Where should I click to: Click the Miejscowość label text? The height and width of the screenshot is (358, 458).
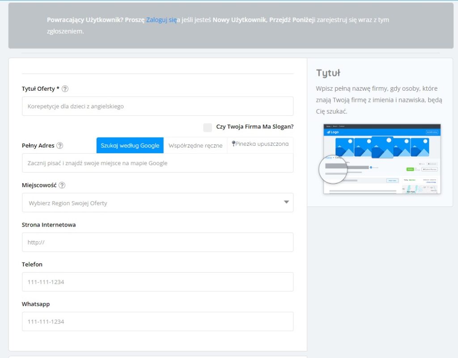tap(39, 185)
